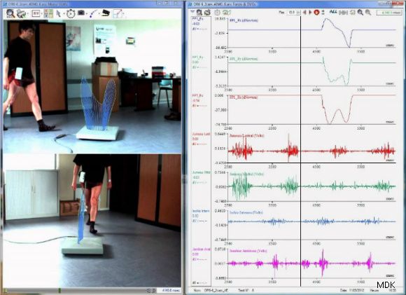Select the Jambier Antérieur channel label in the left panel
The width and height of the screenshot is (406, 295).
[201, 249]
